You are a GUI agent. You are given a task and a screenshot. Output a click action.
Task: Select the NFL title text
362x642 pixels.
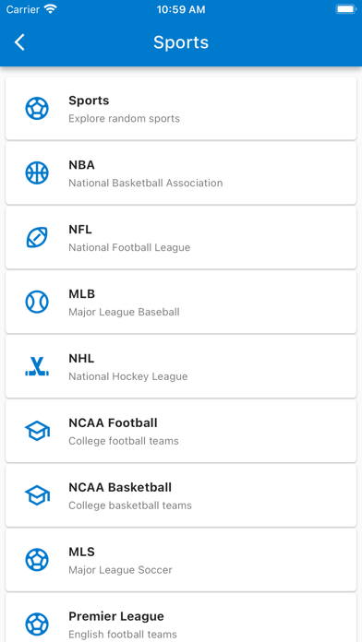coord(80,230)
